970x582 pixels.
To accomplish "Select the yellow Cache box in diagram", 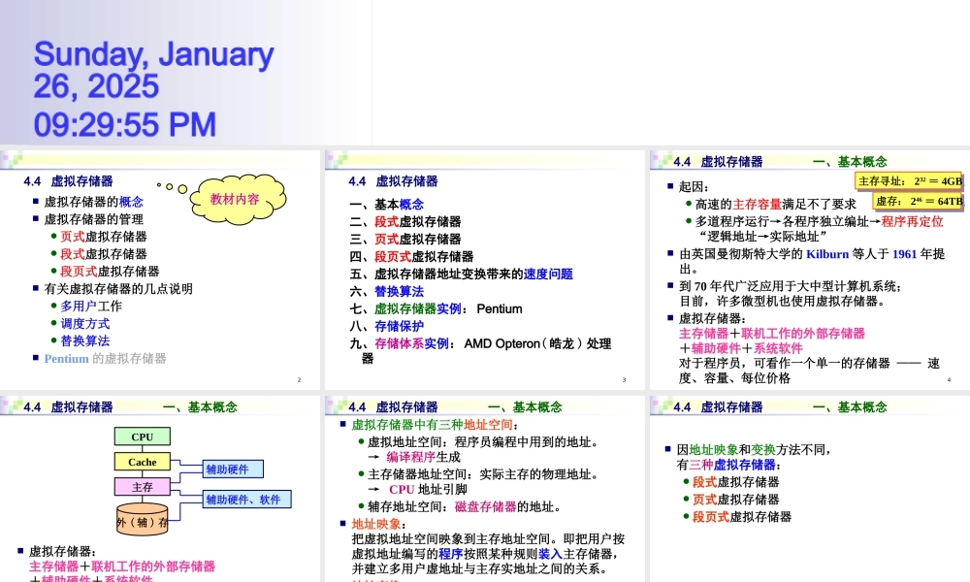I will click(x=143, y=462).
